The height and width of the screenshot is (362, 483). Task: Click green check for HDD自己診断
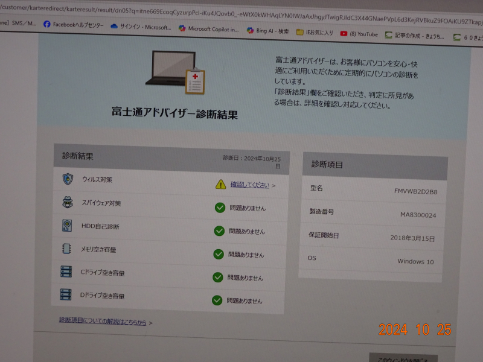pyautogui.click(x=219, y=231)
